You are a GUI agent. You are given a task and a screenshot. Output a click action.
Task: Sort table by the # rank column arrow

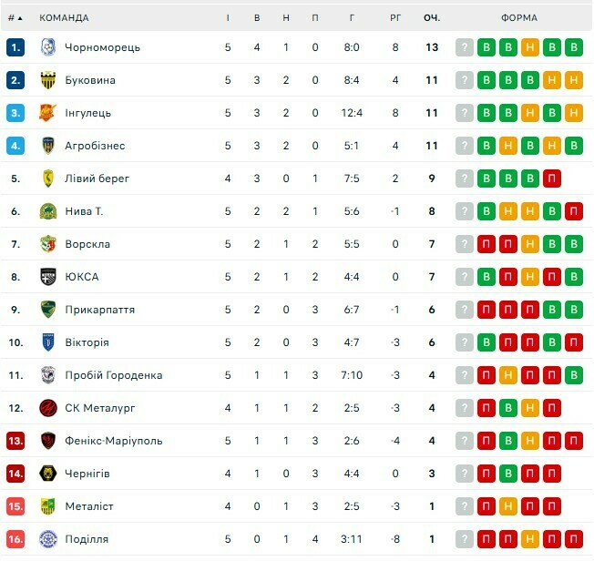coord(20,18)
